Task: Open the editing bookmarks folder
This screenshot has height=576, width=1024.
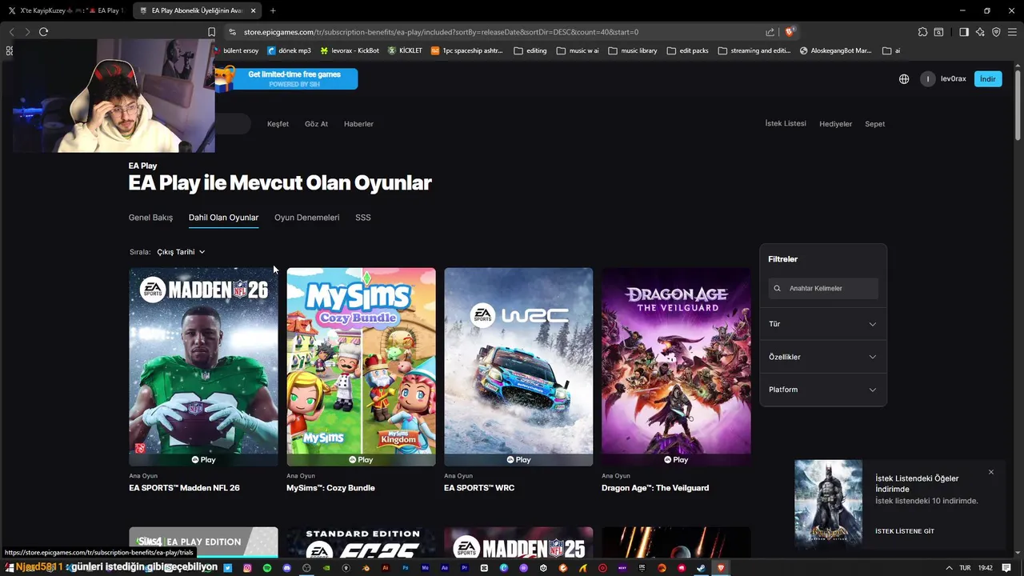Action: [530, 50]
